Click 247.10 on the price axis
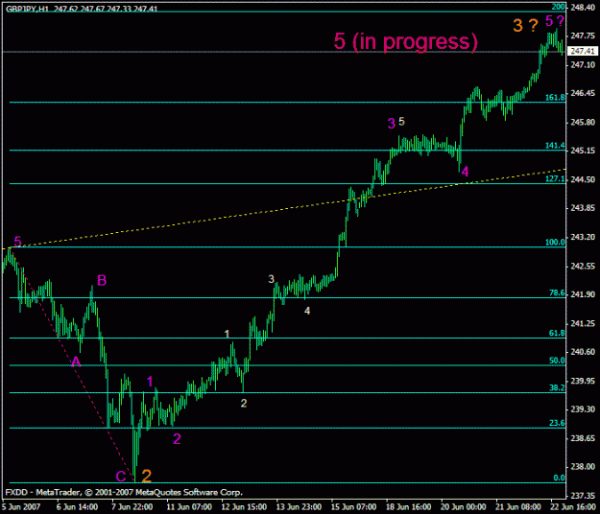Image resolution: width=600 pixels, height=514 pixels. pos(583,64)
